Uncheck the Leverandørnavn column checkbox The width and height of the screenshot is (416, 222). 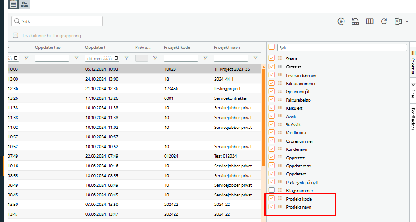click(272, 75)
